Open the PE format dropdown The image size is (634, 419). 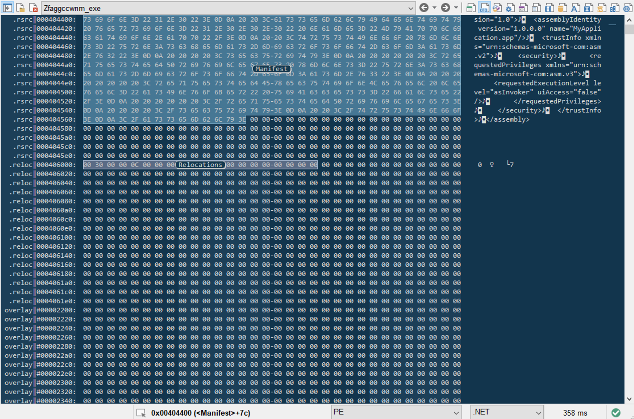396,412
